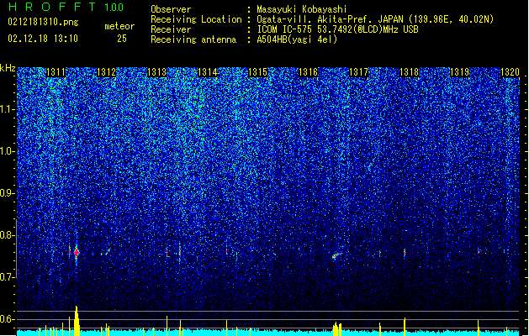Click the 0.7 kHz frequency label
This screenshot has height=336, width=529.
pyautogui.click(x=8, y=277)
